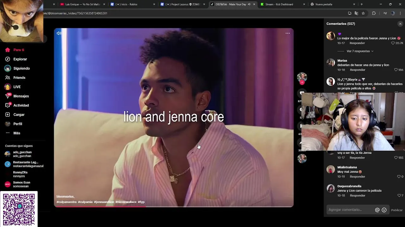
Task: Open the Chrome extensions puzzle icon
Action: [x=374, y=13]
